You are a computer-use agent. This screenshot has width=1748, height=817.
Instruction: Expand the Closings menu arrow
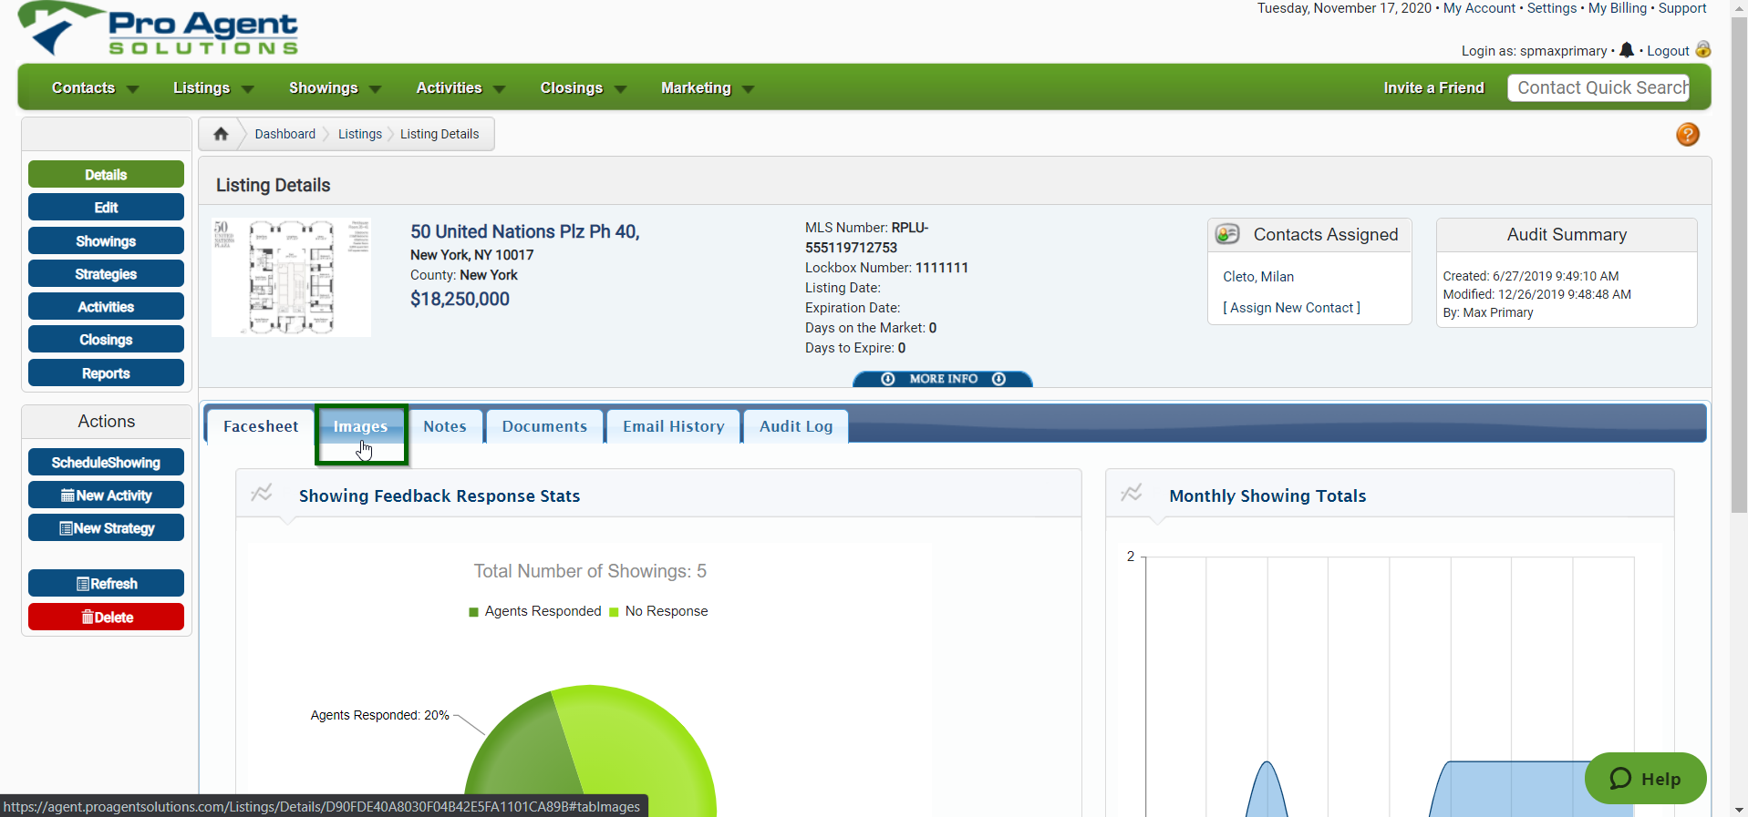(621, 89)
